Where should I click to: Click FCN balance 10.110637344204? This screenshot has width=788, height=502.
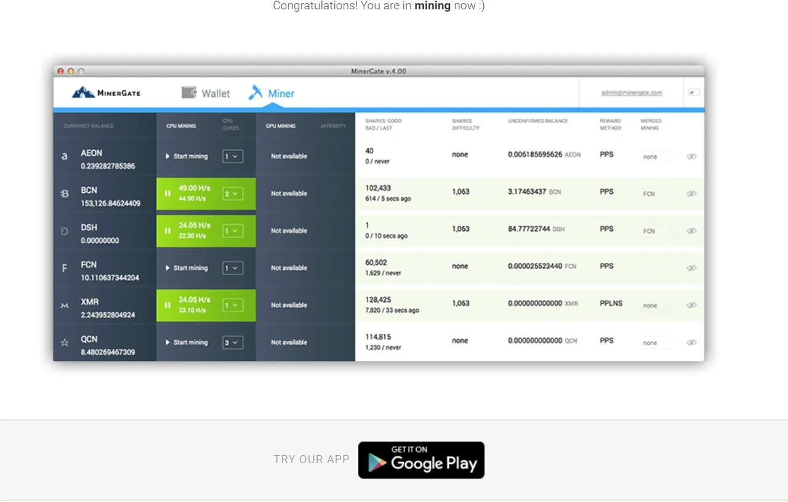(x=110, y=278)
